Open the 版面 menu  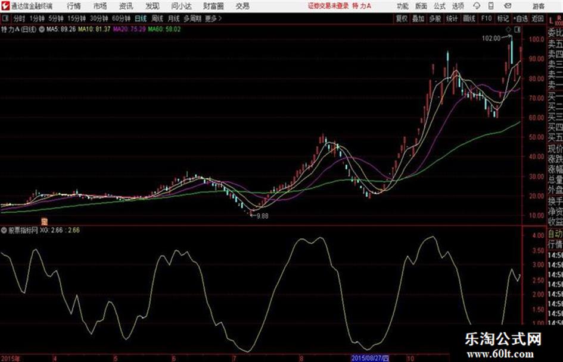coord(421,6)
